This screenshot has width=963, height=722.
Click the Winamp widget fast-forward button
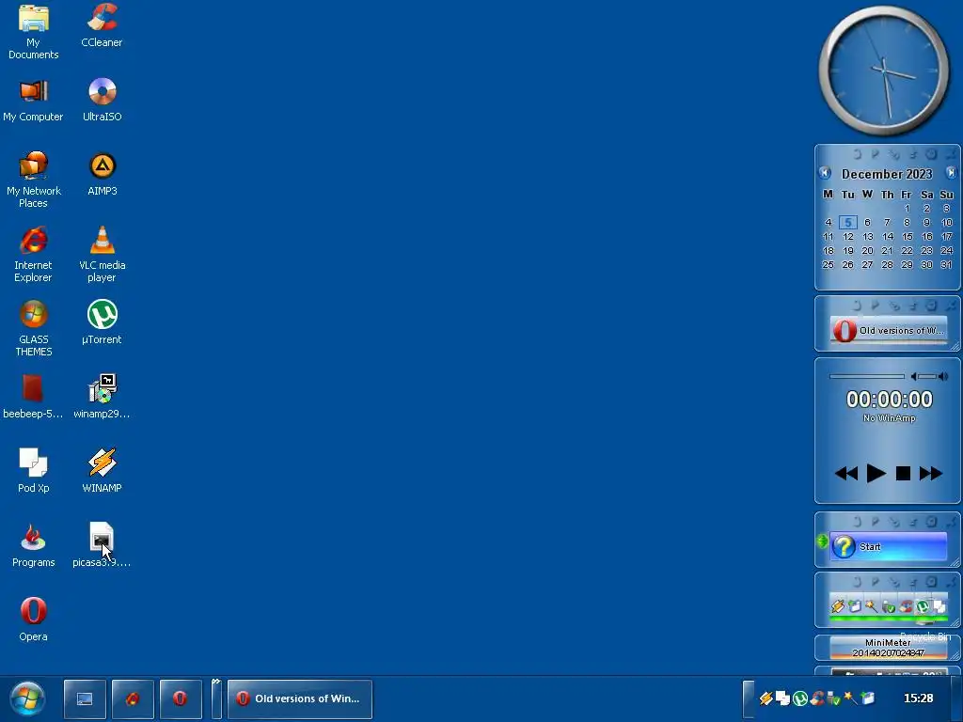(x=930, y=474)
